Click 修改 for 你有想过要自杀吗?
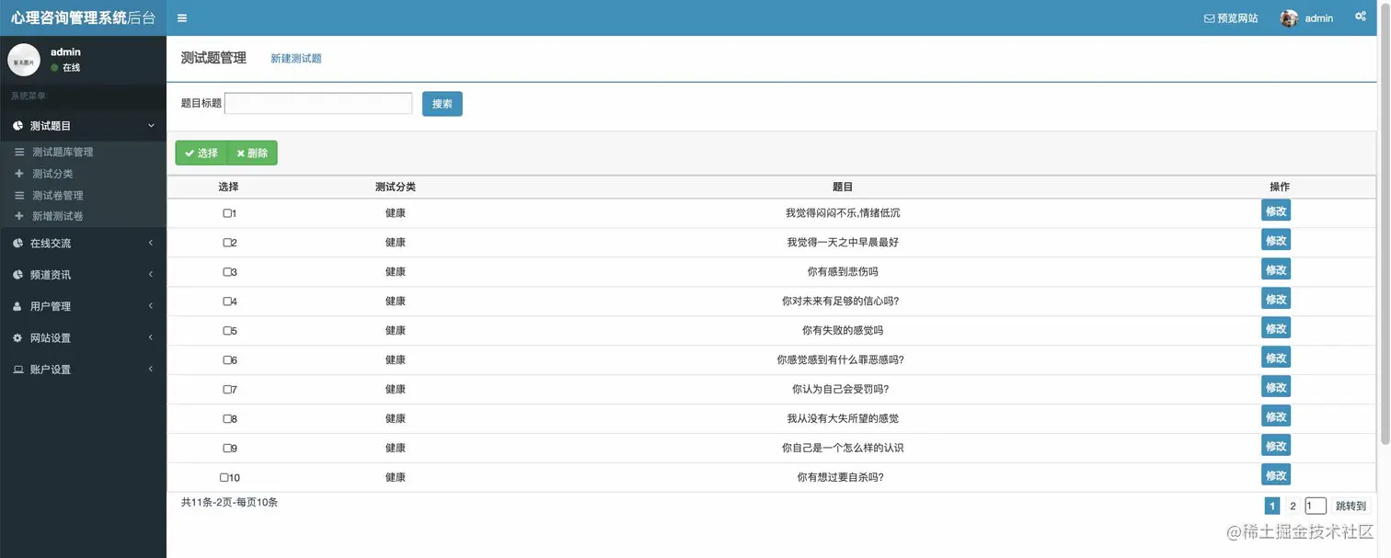This screenshot has height=558, width=1391. [x=1276, y=475]
